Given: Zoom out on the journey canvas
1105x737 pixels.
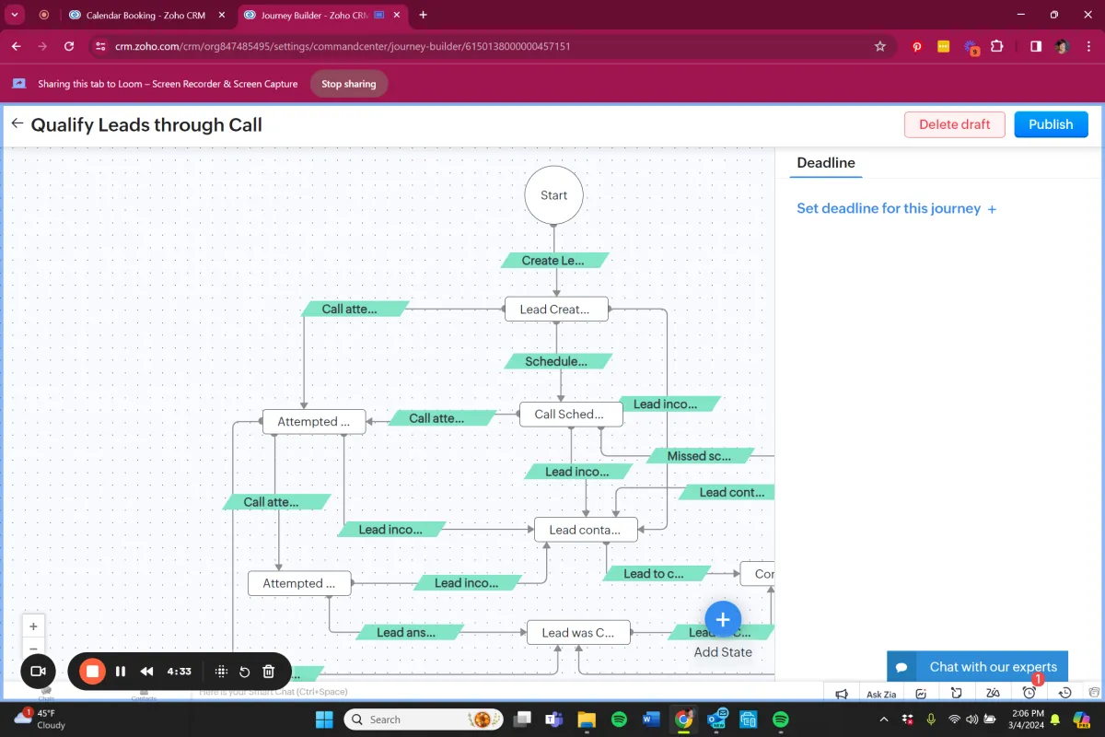Looking at the screenshot, I should tap(33, 648).
